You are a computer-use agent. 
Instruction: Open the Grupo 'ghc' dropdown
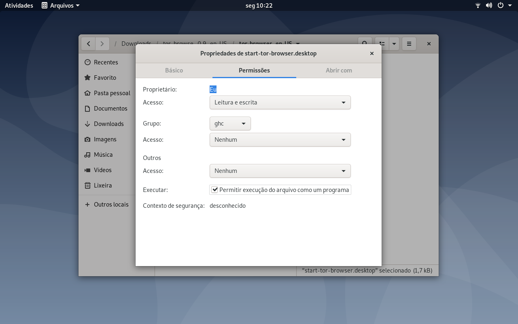point(230,124)
